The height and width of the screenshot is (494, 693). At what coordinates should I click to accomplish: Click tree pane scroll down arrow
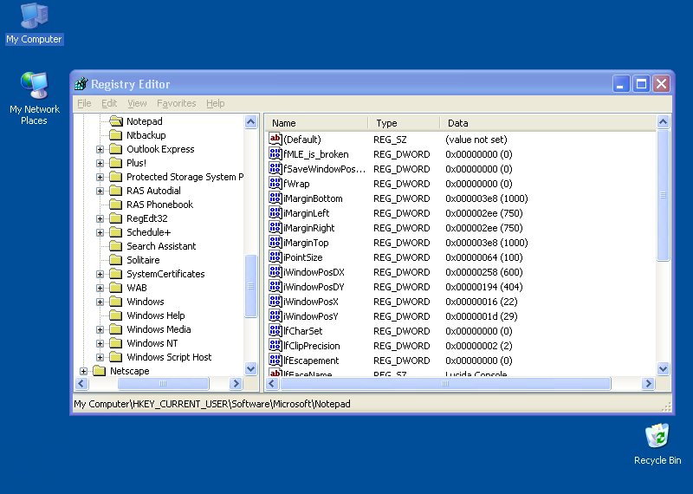pyautogui.click(x=250, y=368)
